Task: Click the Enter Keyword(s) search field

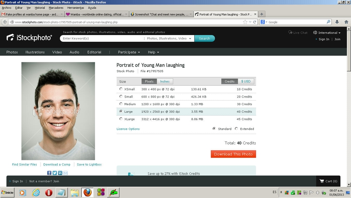Action: coord(101,39)
